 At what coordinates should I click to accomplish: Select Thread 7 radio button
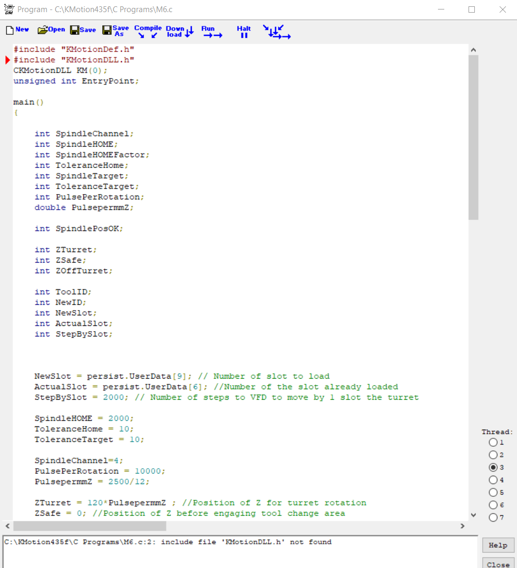493,517
